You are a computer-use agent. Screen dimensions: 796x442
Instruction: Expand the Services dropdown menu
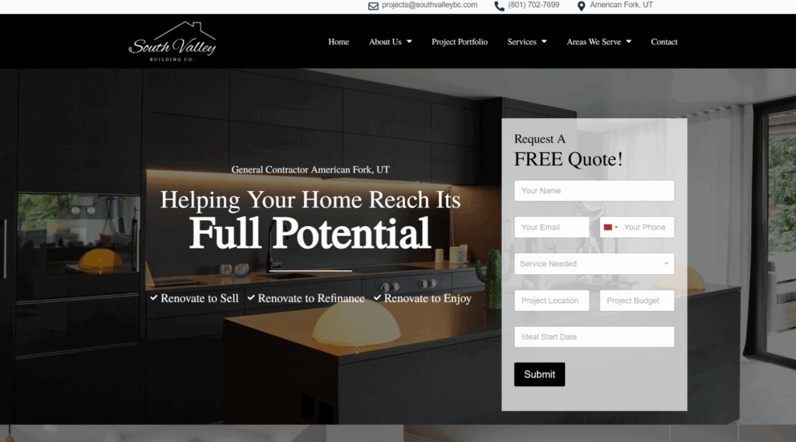click(527, 42)
